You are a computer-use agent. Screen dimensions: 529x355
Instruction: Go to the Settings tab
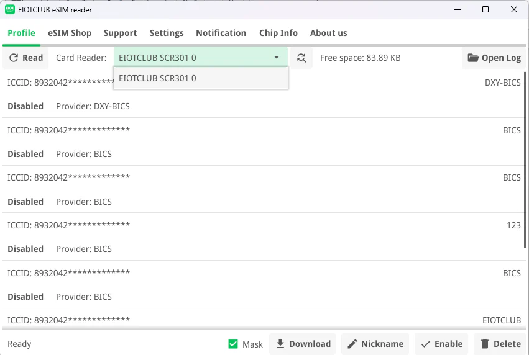point(167,33)
